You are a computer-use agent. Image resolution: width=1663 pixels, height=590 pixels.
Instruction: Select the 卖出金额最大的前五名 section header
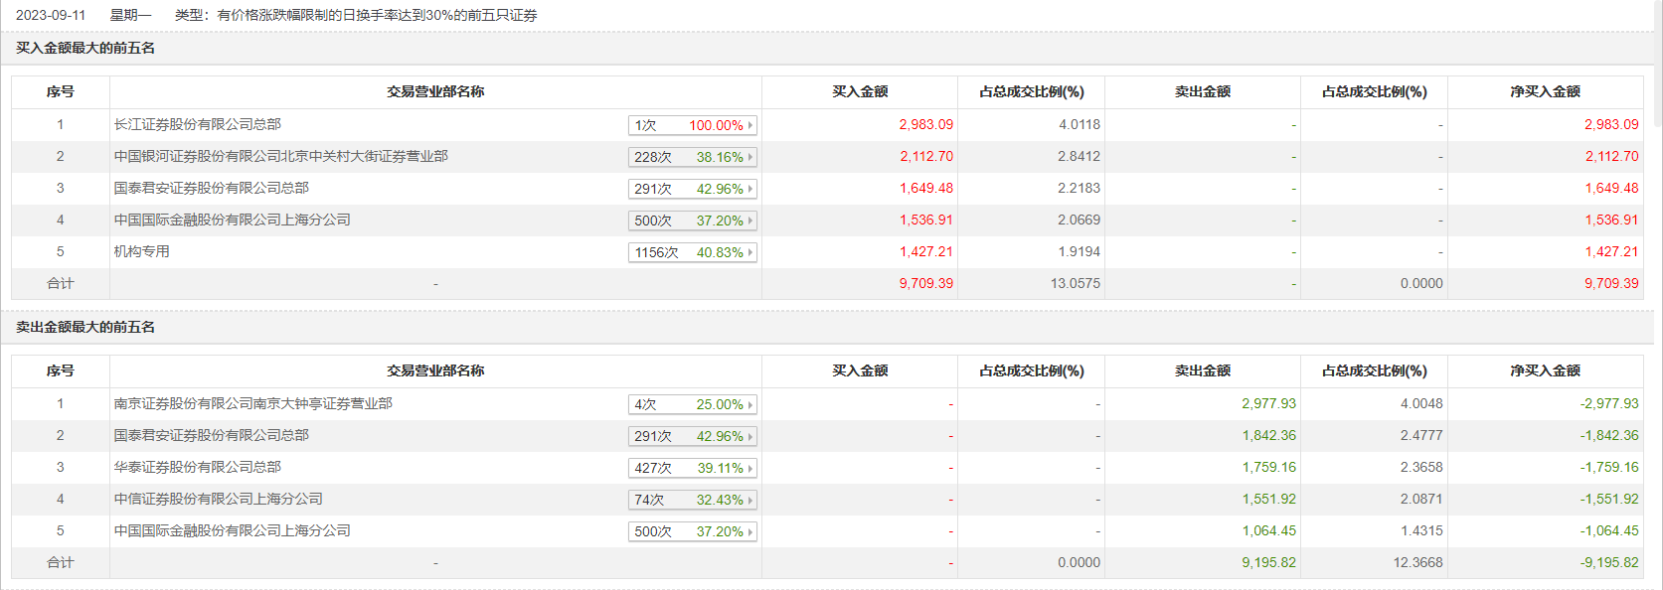pos(85,327)
